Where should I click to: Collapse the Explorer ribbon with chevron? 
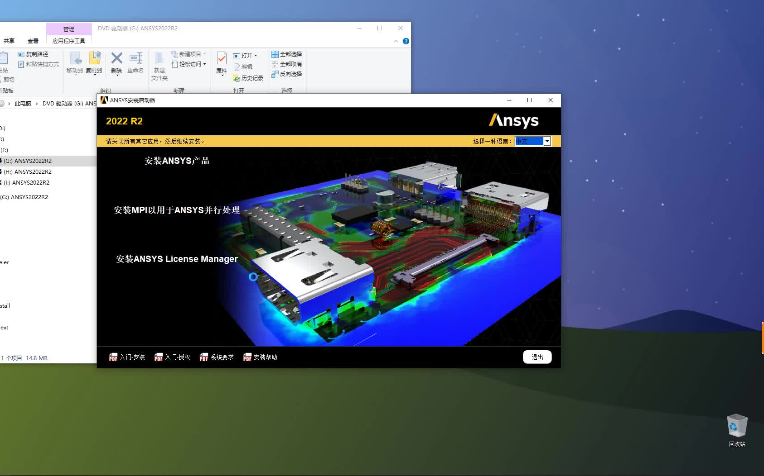tap(396, 41)
